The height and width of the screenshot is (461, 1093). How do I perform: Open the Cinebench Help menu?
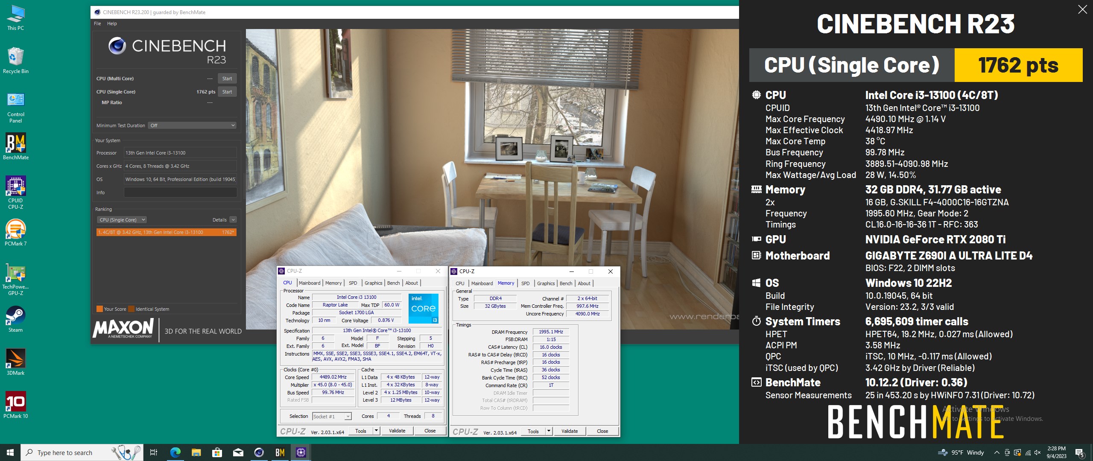tap(112, 23)
